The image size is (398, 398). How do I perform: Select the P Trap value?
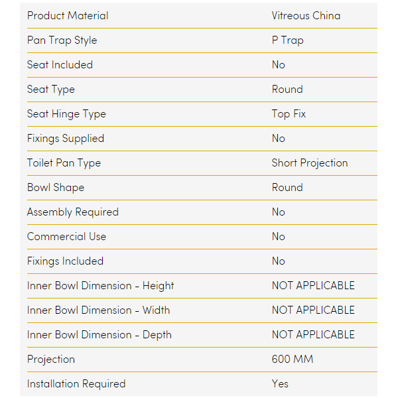[287, 40]
